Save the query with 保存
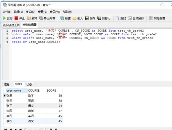Image resolution: width=172 pixels, height=130 pixels. pos(90,18)
